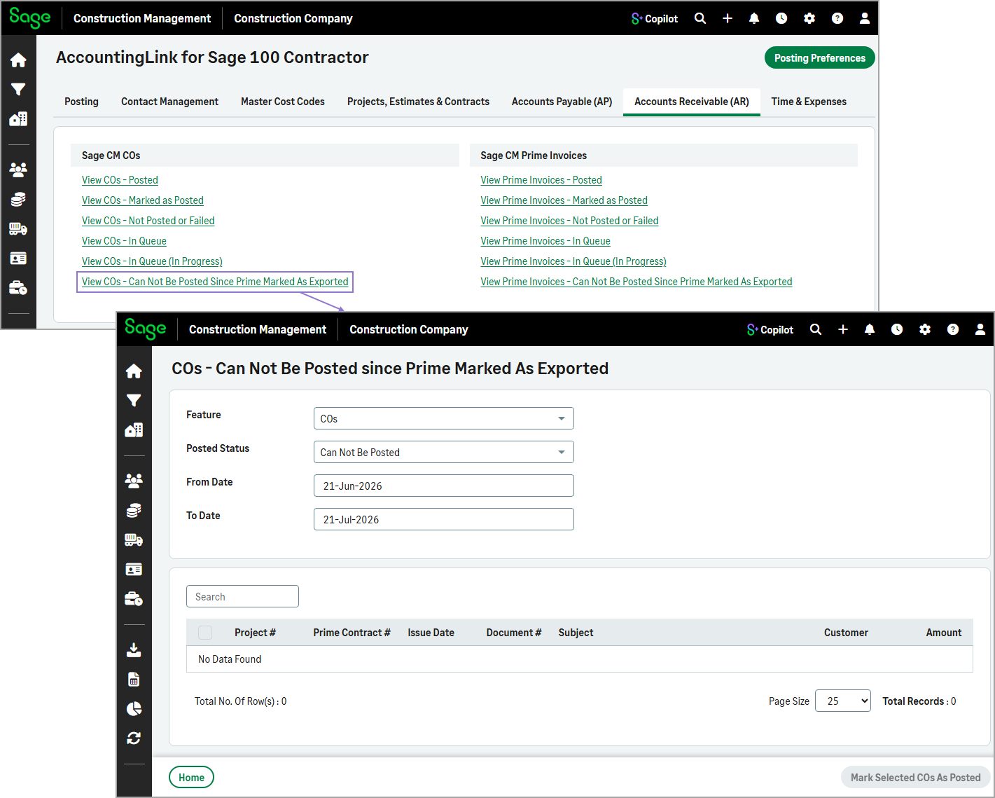Click the clock icon in back window header
This screenshot has height=798, width=995.
pos(781,19)
